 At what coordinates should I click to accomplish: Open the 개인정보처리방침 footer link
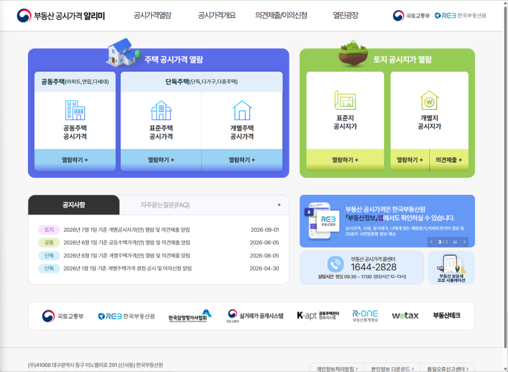click(x=337, y=369)
